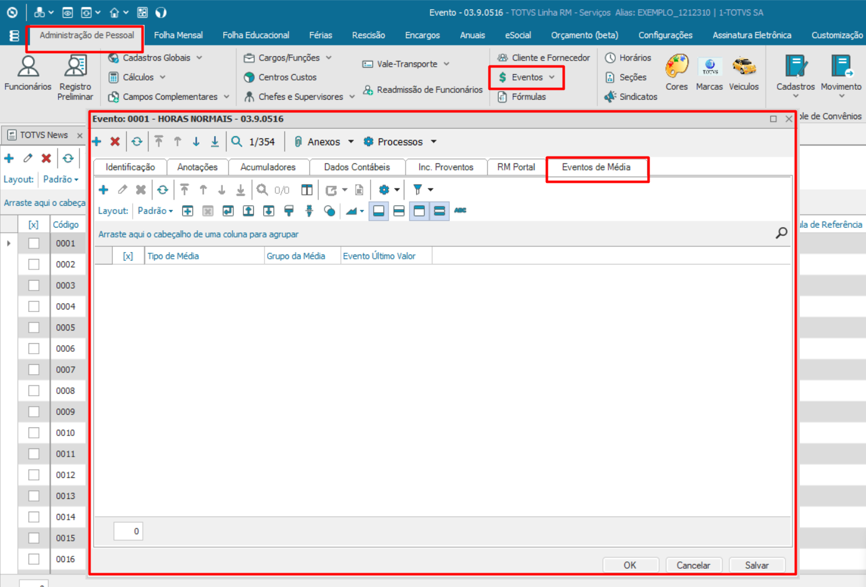Click the record count field showing 0
This screenshot has height=587, width=866.
point(129,531)
